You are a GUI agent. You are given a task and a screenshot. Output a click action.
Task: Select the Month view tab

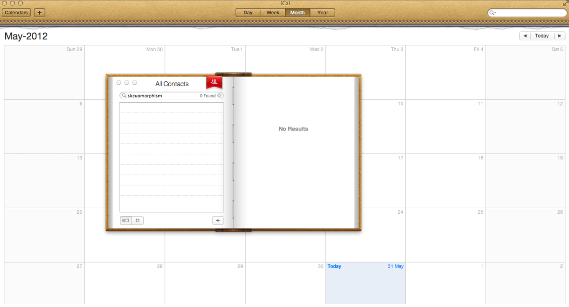pyautogui.click(x=297, y=13)
